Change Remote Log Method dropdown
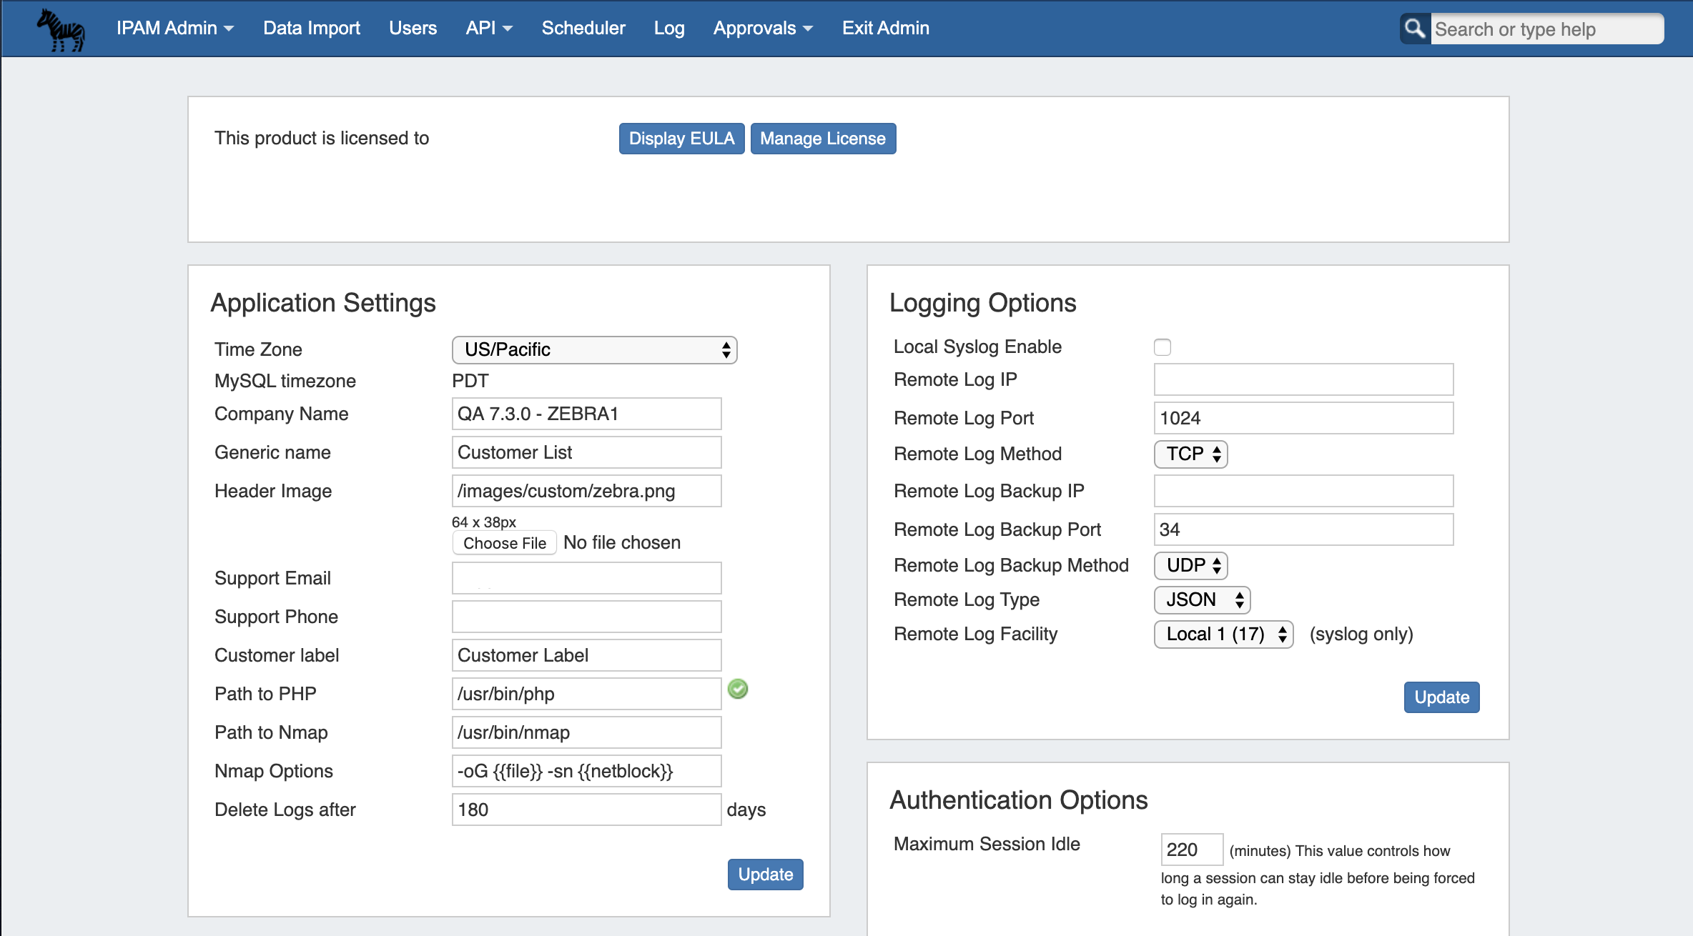1693x936 pixels. point(1190,454)
